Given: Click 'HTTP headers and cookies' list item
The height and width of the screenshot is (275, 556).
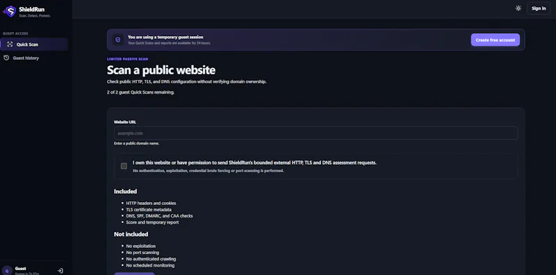Looking at the screenshot, I should point(151,203).
